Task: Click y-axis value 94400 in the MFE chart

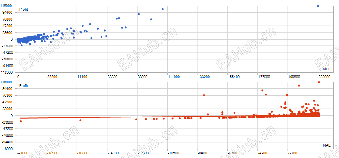Action: coord(8,12)
